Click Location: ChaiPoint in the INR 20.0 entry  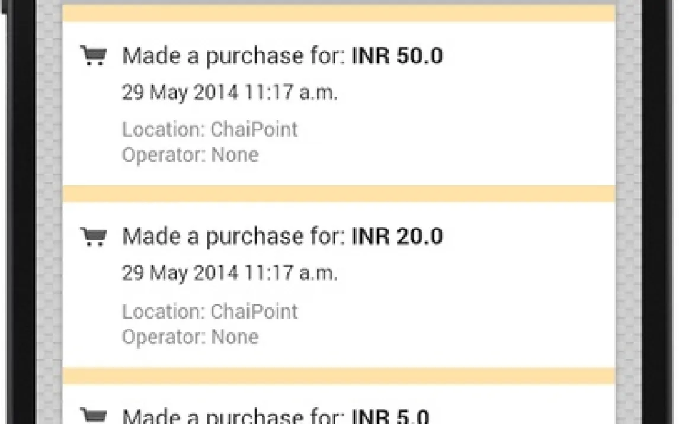(x=210, y=311)
